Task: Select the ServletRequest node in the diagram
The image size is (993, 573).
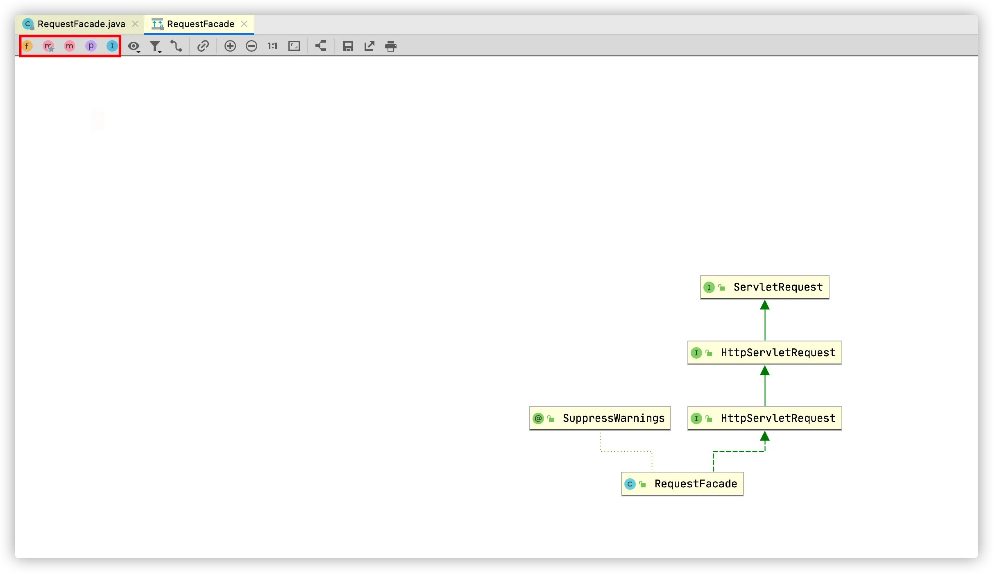Action: pos(764,287)
